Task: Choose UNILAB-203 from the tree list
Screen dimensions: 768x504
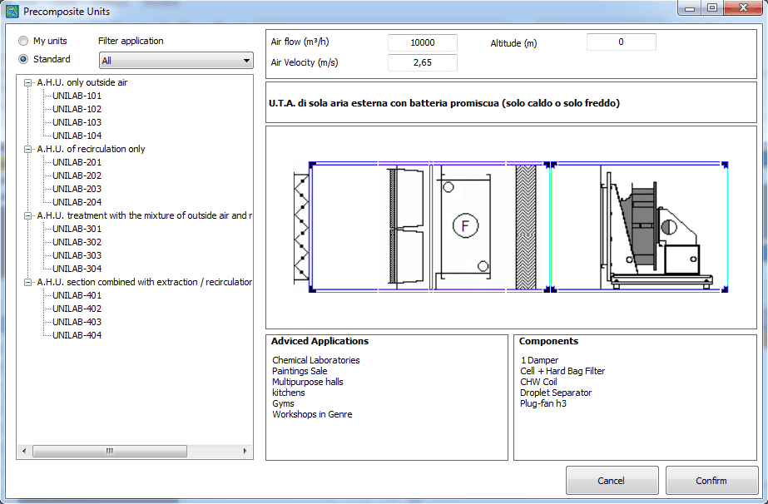Action: click(77, 189)
